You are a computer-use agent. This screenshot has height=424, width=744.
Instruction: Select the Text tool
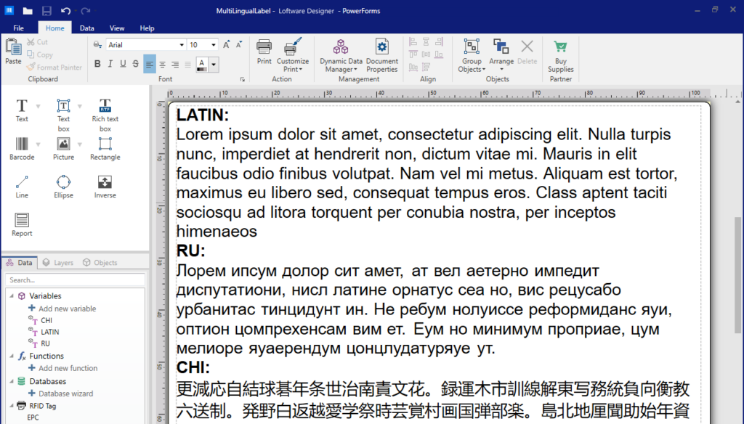[22, 110]
